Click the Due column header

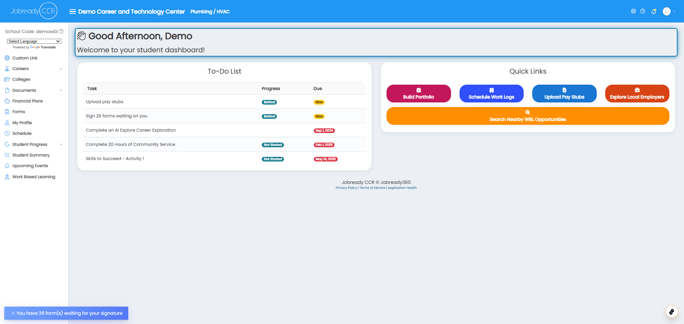[x=318, y=89]
